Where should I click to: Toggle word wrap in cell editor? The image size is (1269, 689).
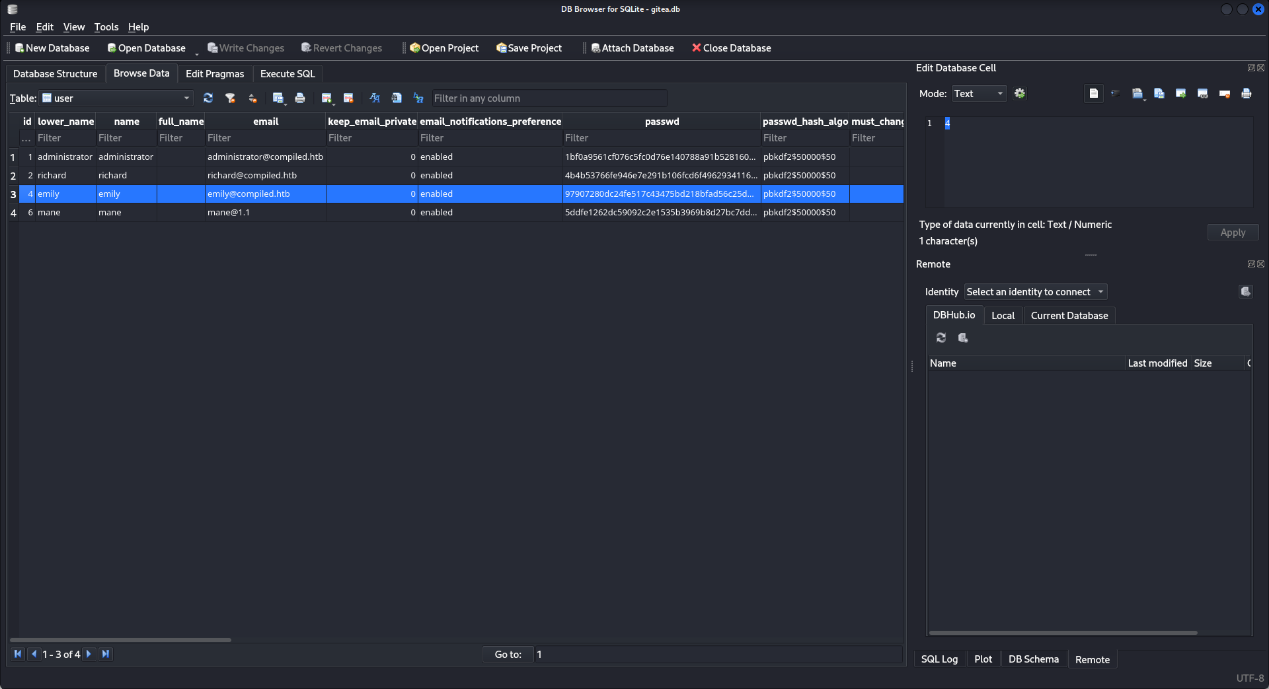1094,94
